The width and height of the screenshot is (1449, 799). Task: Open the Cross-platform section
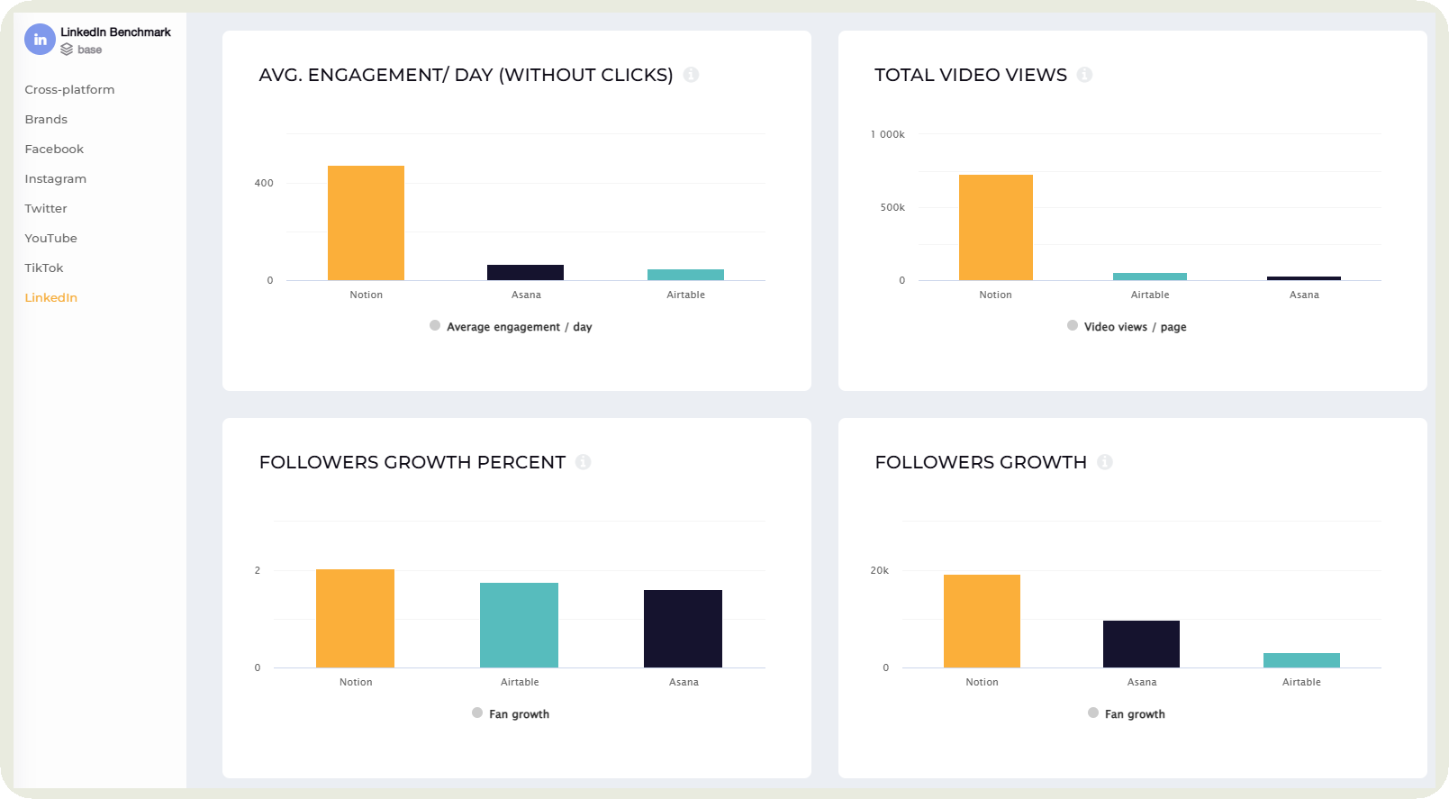69,89
